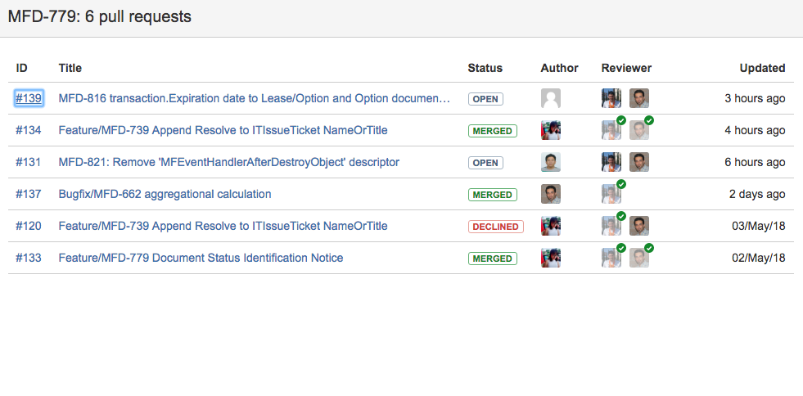The height and width of the screenshot is (396, 803).
Task: Click the approved reviewer avatar for #137
Action: 611,195
